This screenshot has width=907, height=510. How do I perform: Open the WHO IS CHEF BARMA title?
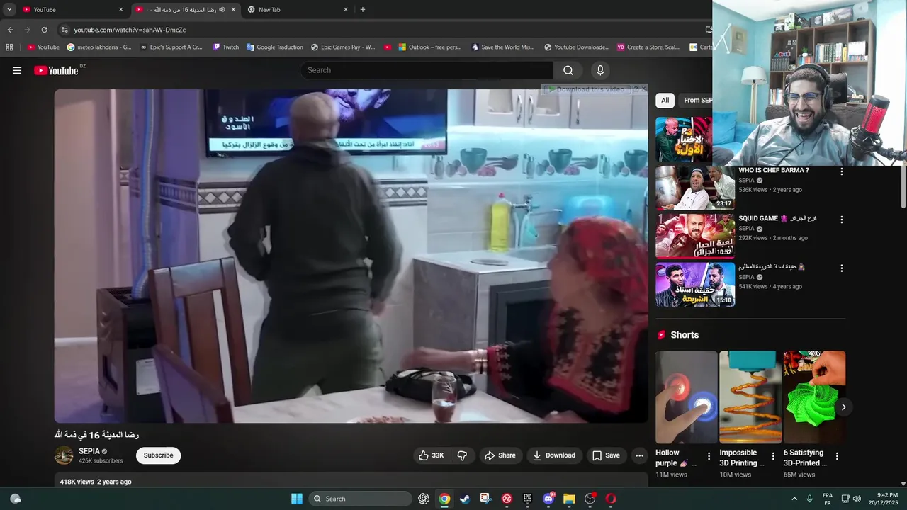pos(774,171)
